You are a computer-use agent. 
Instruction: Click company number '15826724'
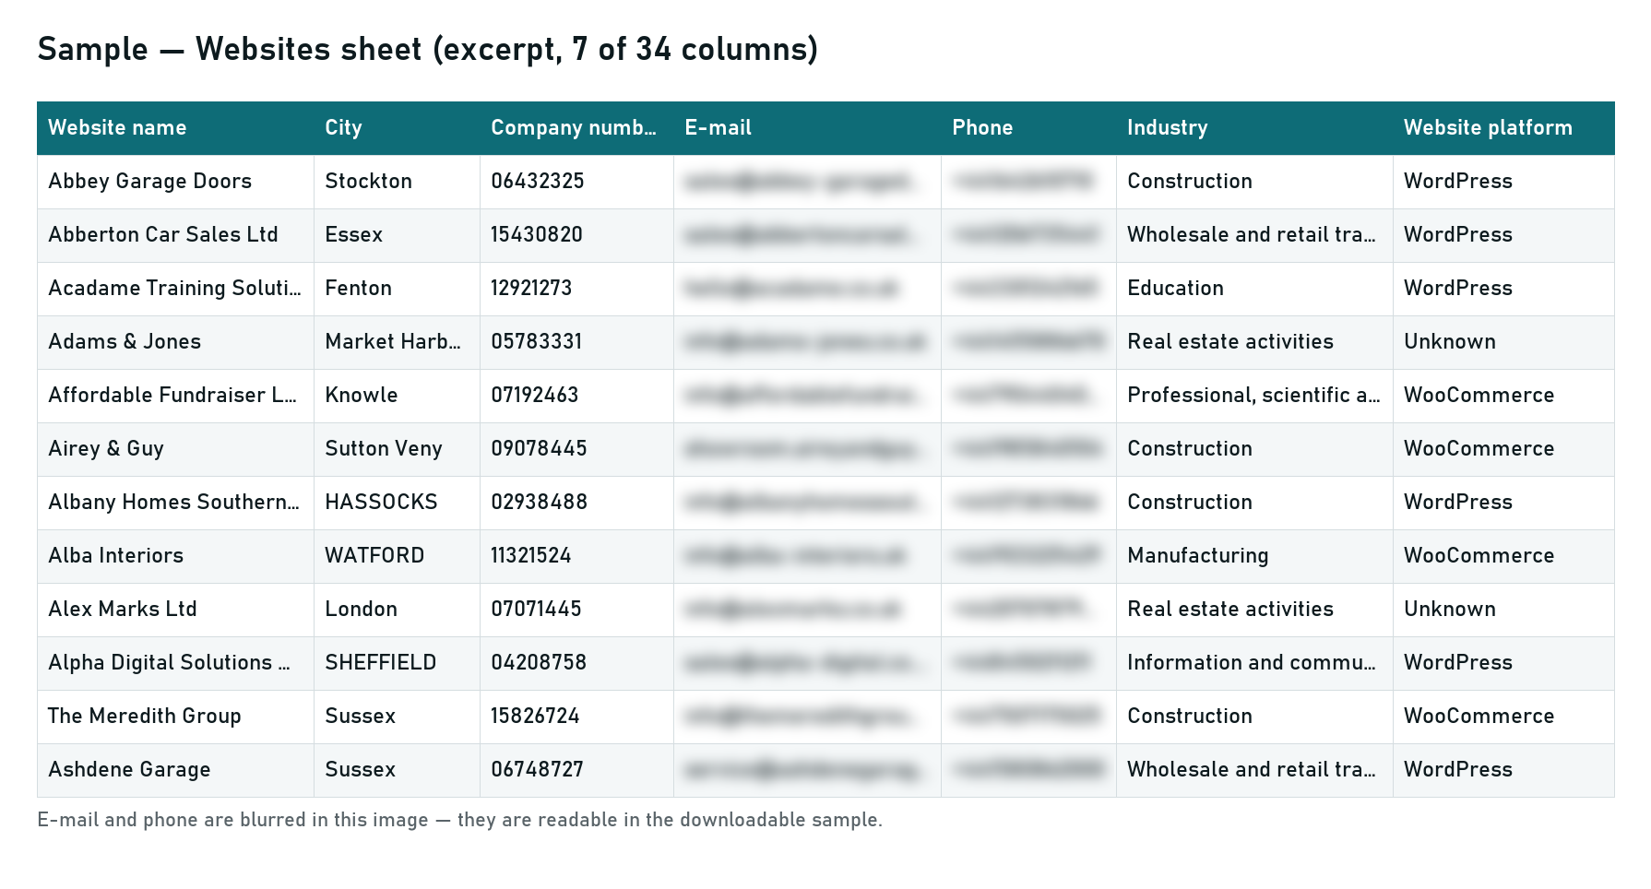click(x=576, y=717)
